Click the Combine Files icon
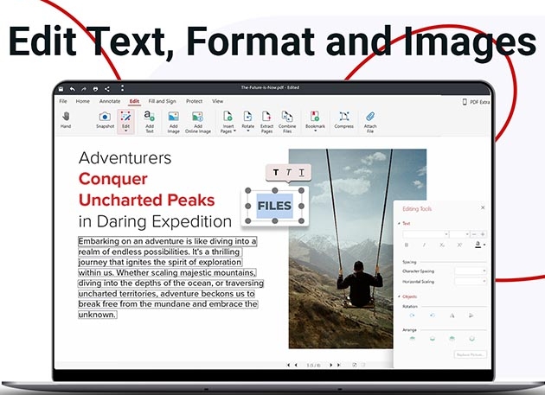 click(287, 117)
